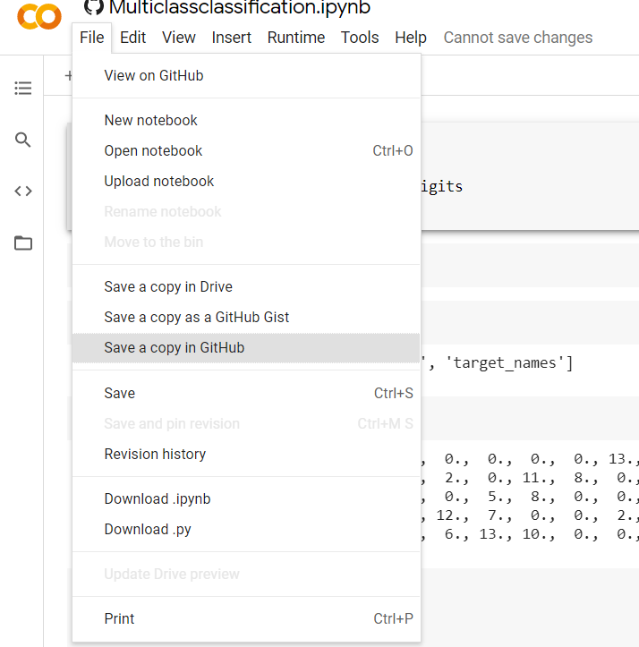Open the View menu
Image resolution: width=639 pixels, height=647 pixels.
click(x=179, y=38)
